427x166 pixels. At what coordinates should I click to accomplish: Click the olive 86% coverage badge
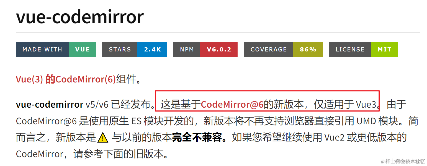[308, 50]
